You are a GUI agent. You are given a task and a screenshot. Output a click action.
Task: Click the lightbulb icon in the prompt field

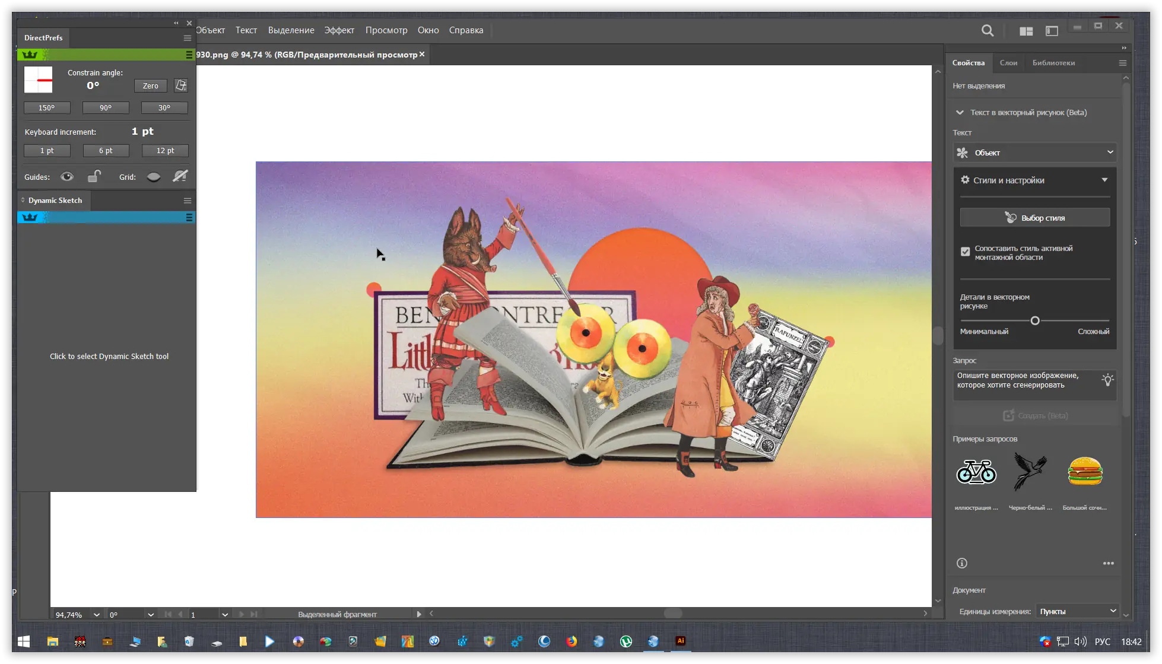coord(1109,380)
